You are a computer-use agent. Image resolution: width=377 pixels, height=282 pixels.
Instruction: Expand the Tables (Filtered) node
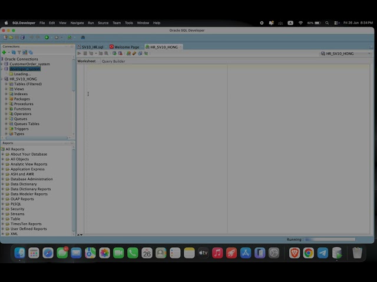(6, 84)
